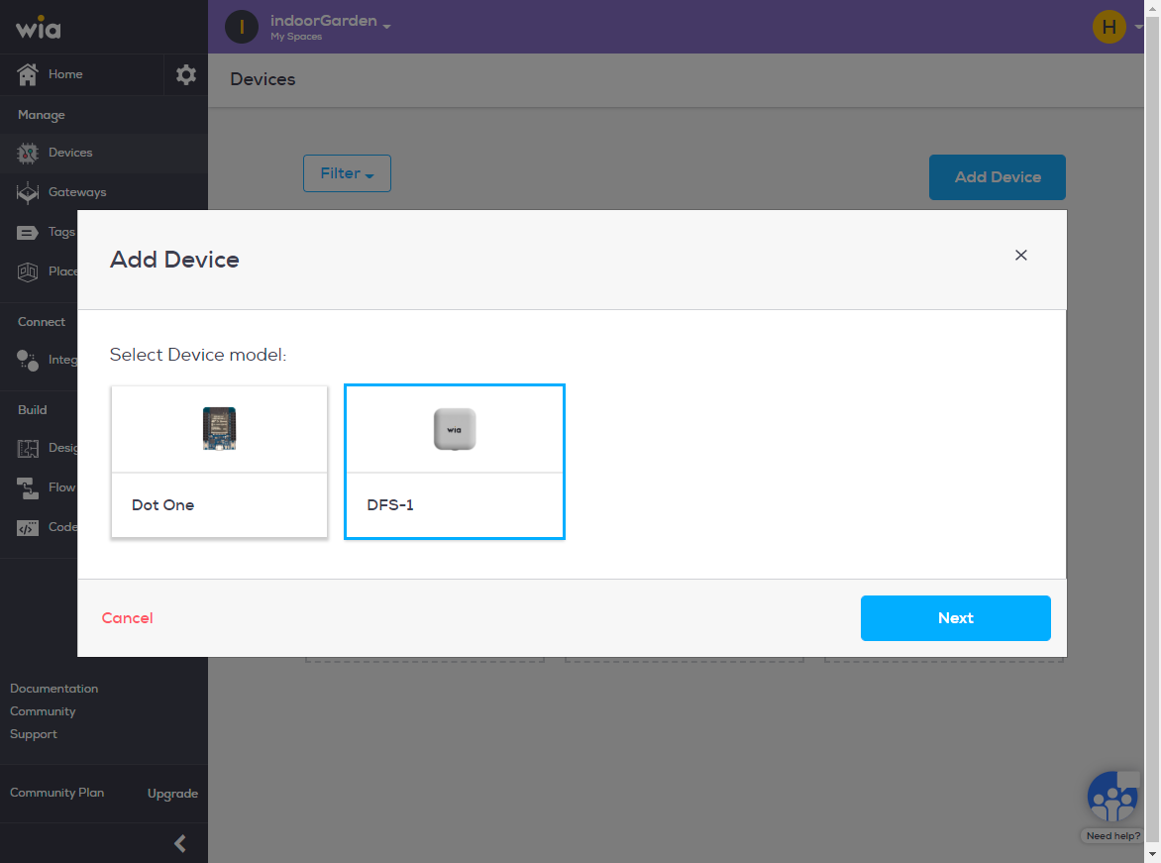The height and width of the screenshot is (863, 1161).
Task: Click the indoorGarden space avatar
Action: pos(242,27)
